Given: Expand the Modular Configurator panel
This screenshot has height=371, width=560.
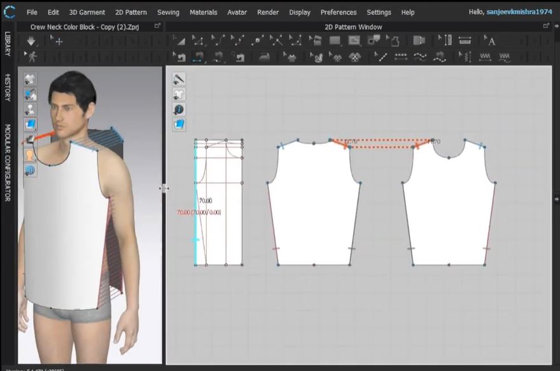Looking at the screenshot, I should pos(8,162).
